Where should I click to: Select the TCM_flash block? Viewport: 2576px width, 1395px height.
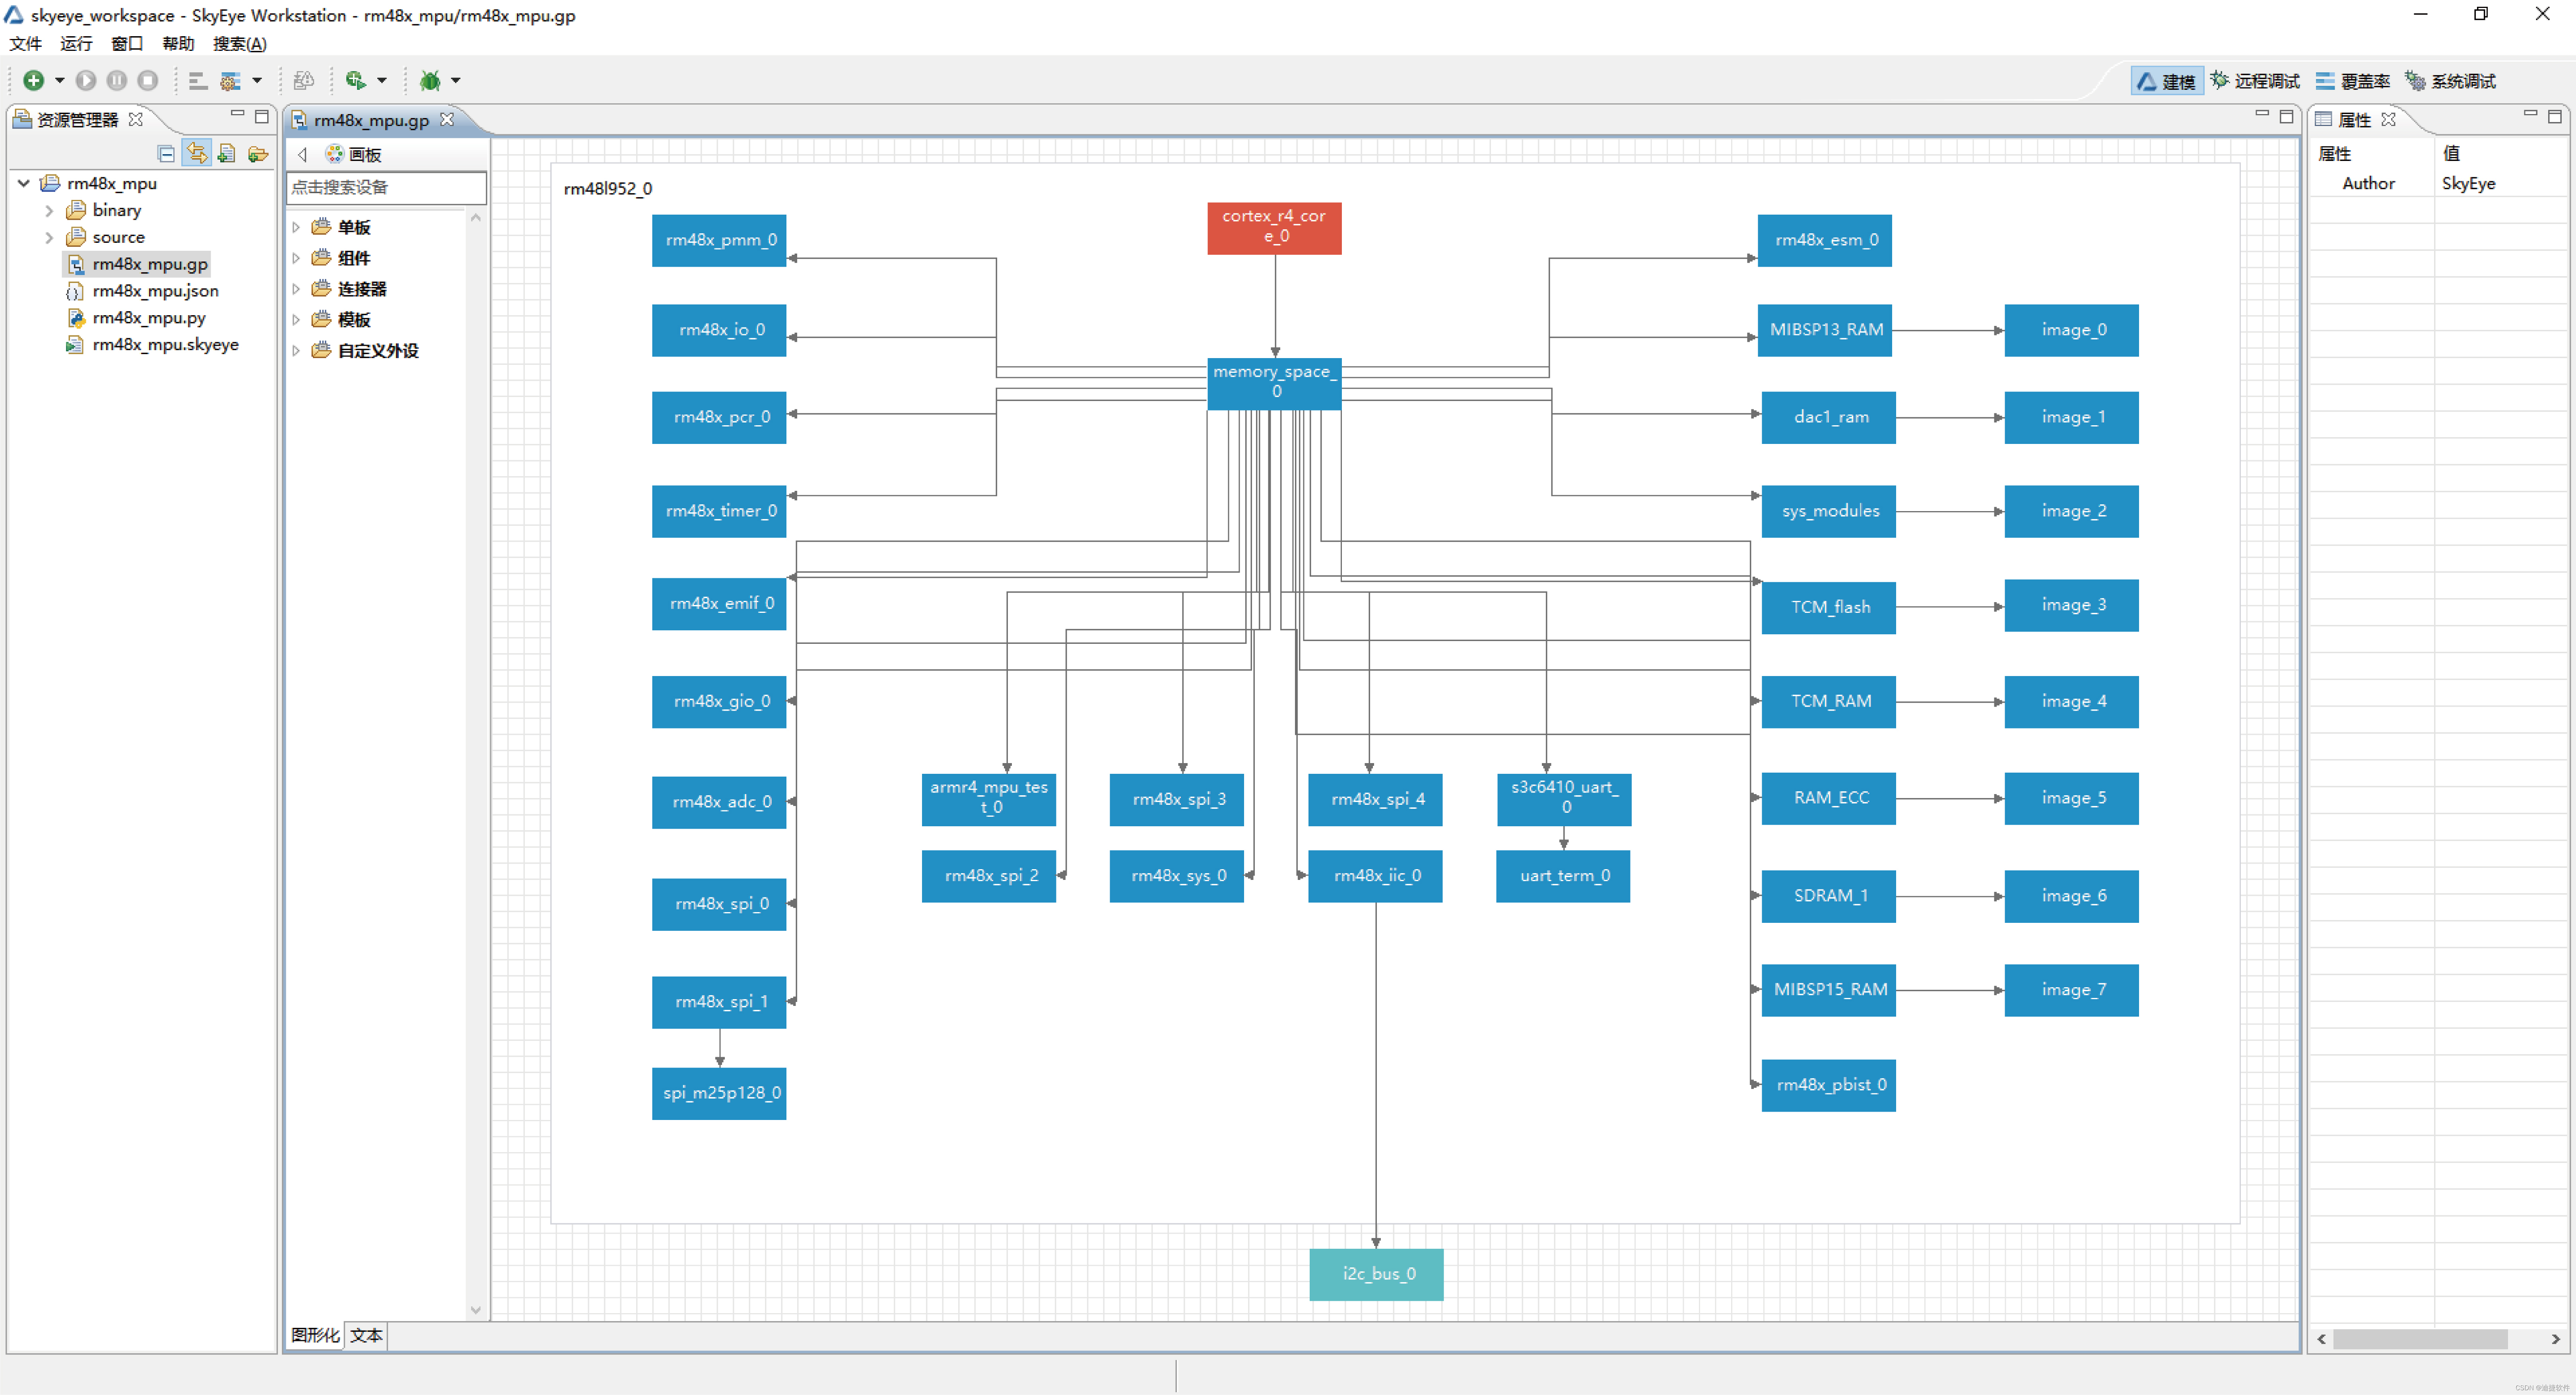click(x=1829, y=608)
